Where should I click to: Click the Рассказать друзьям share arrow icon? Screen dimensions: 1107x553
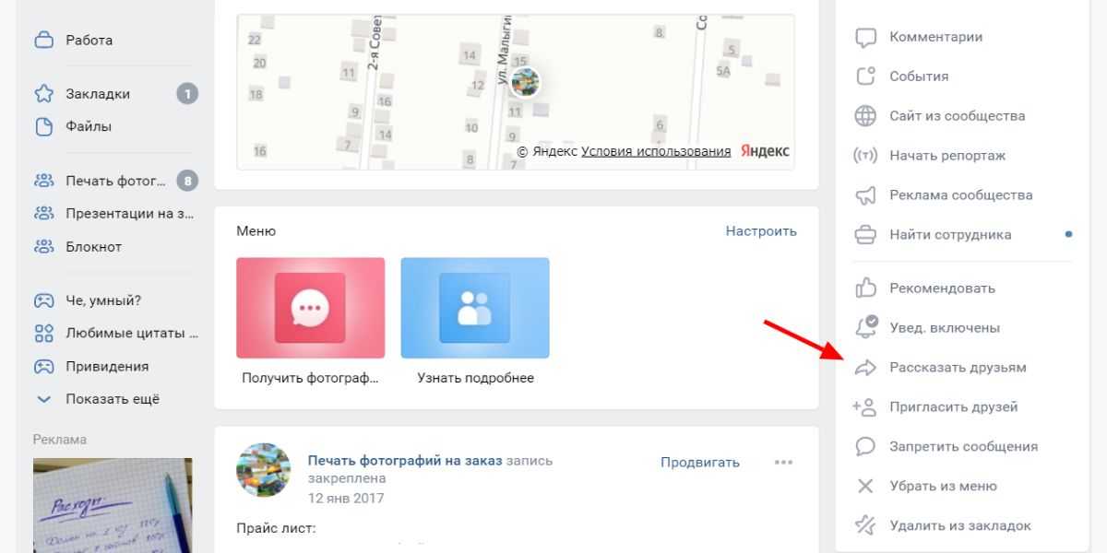[x=865, y=368]
